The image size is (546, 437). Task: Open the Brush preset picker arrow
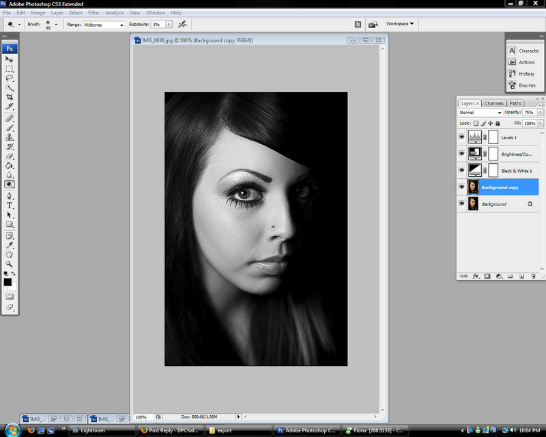[56, 25]
